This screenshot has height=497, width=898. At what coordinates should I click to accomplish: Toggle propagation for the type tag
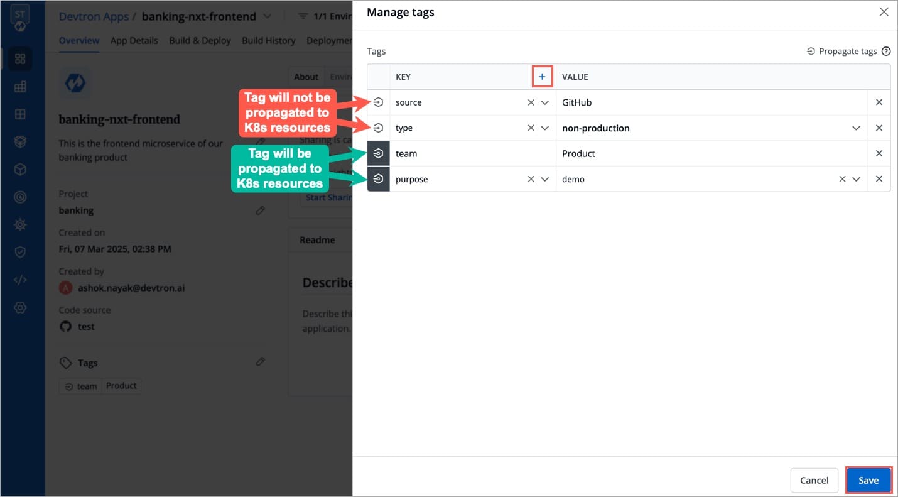pyautogui.click(x=378, y=128)
